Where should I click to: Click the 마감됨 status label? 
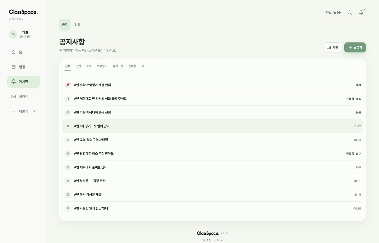(357, 195)
